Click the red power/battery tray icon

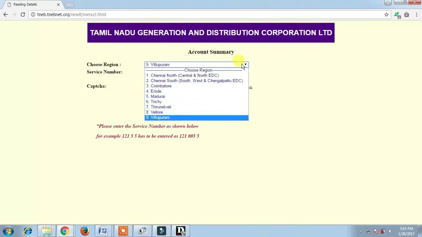tap(383, 231)
